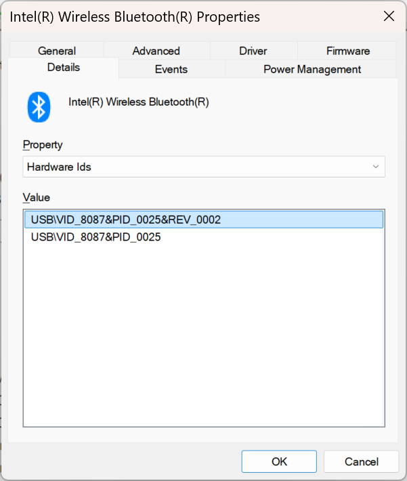This screenshot has width=407, height=481.
Task: Expand the Property dropdown showing Hardware Ids
Action: [204, 167]
